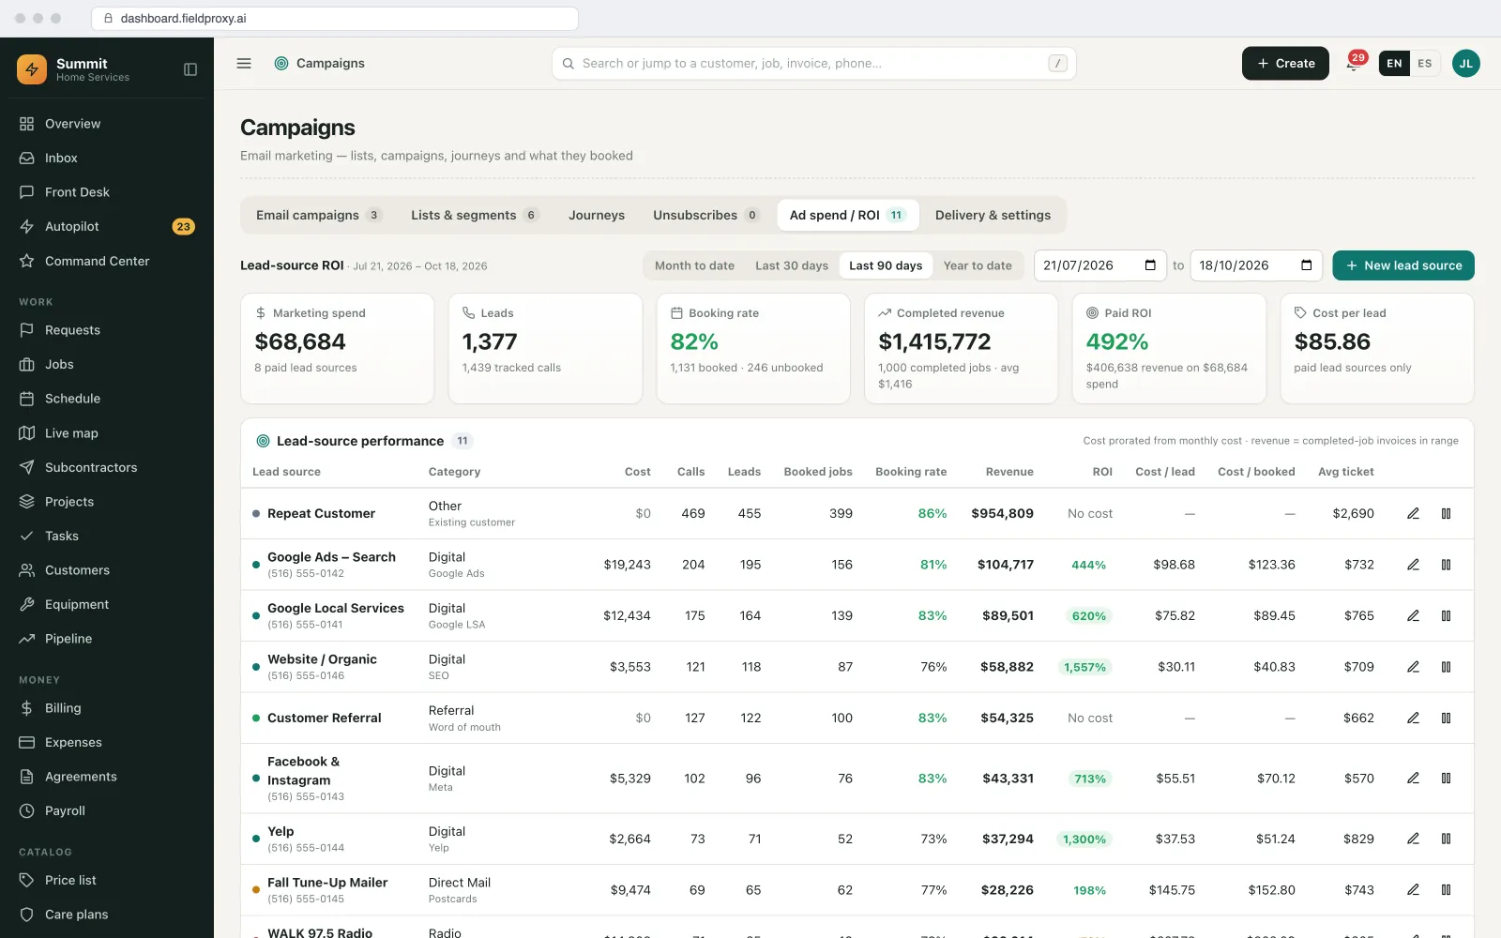Collapse the sidebar panel icon
The image size is (1501, 938).
coord(190,69)
